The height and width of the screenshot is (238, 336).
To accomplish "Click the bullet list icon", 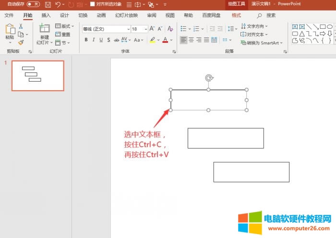I will click(183, 29).
